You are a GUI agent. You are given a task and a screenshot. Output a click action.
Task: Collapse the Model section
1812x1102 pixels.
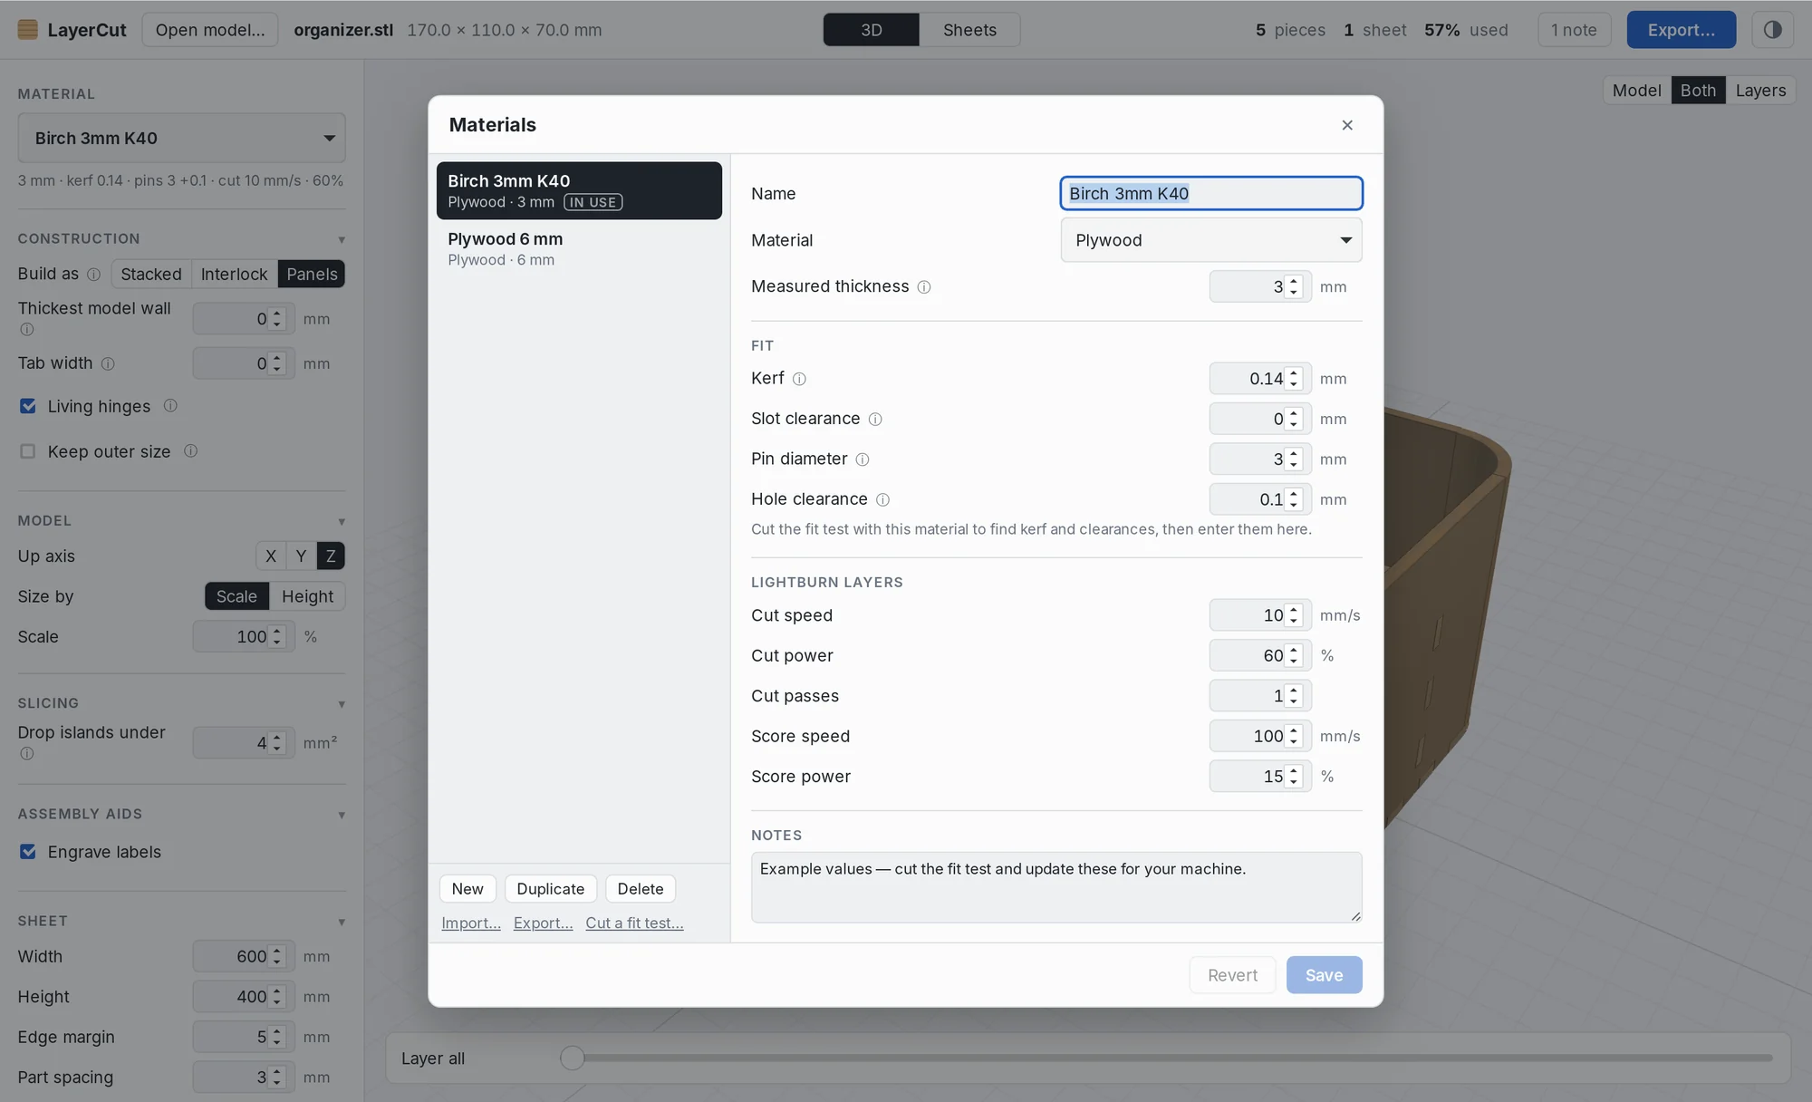coord(342,522)
